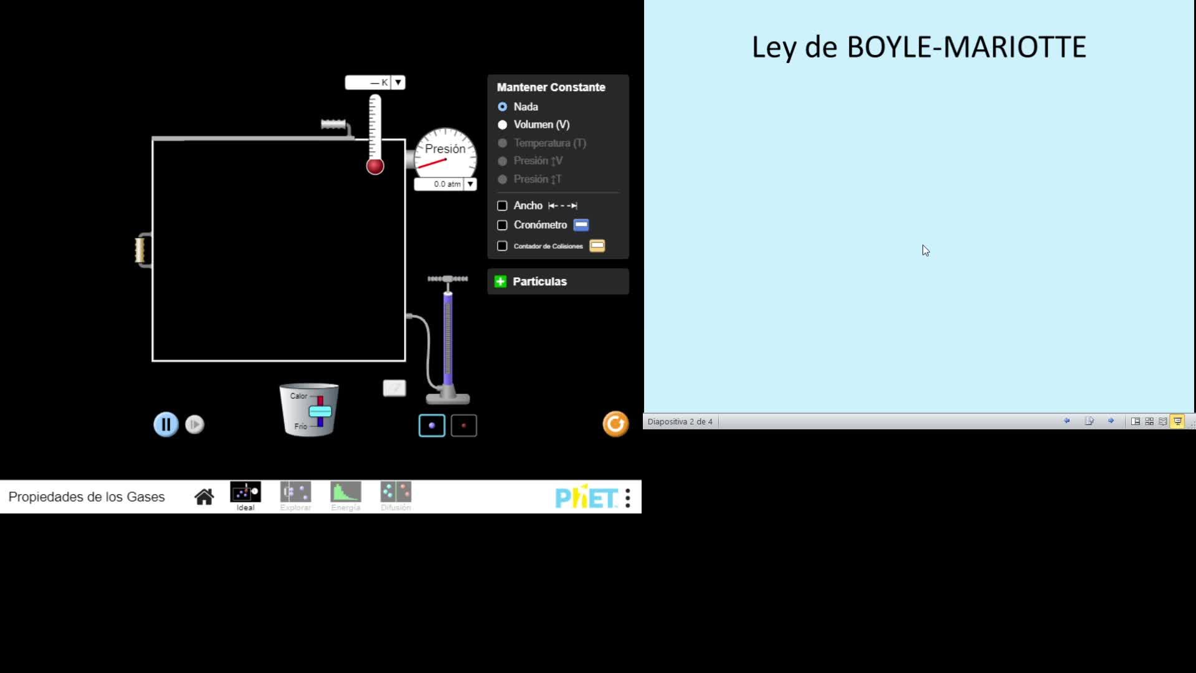The image size is (1196, 673).
Task: Expand the Partículas panel
Action: 500,282
